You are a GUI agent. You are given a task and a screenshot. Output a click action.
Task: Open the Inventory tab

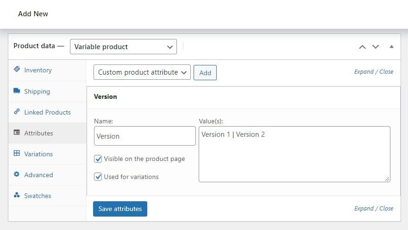47,70
